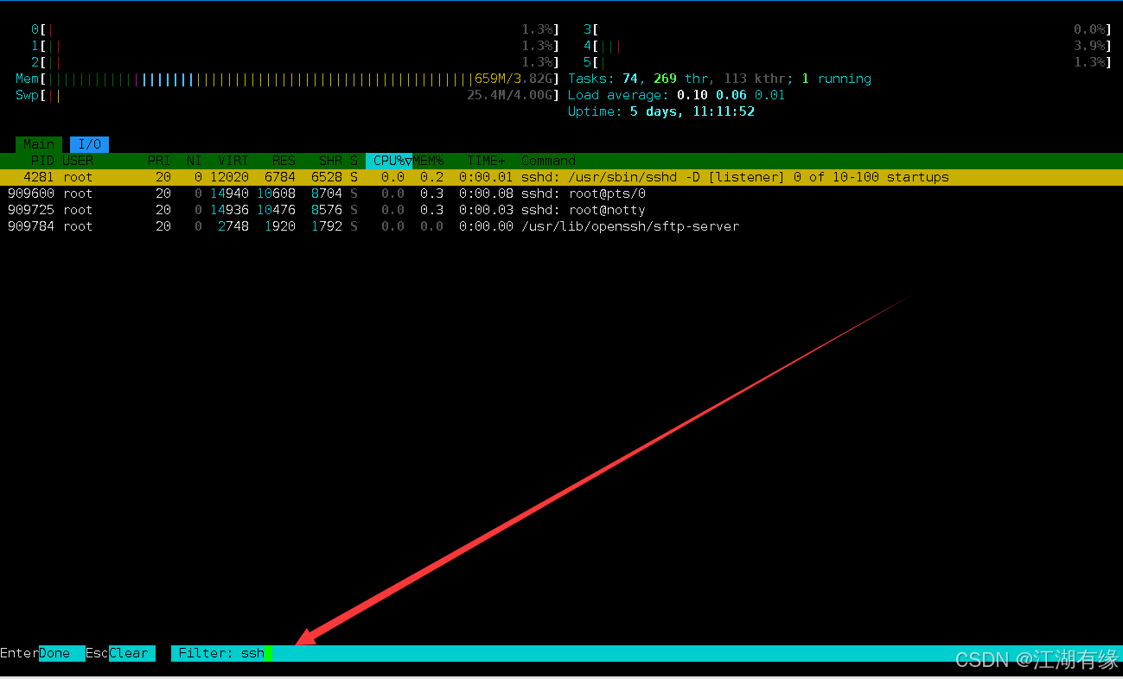The width and height of the screenshot is (1123, 679).
Task: Select the sshd: root@pts/0 process
Action: 561,194
